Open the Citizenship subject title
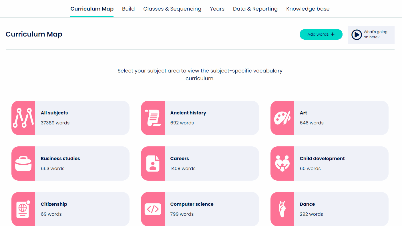 (54, 204)
